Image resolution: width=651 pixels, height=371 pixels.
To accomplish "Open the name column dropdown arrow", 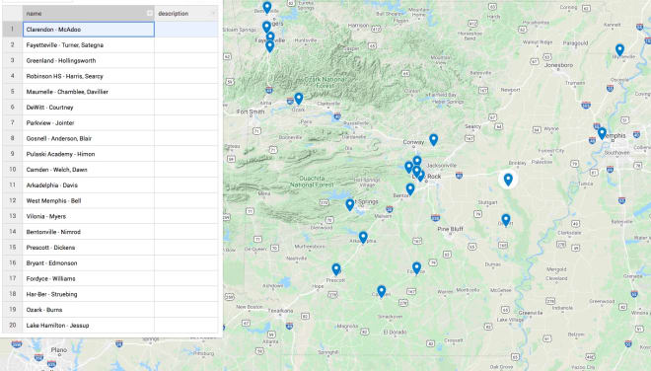I will [x=150, y=13].
